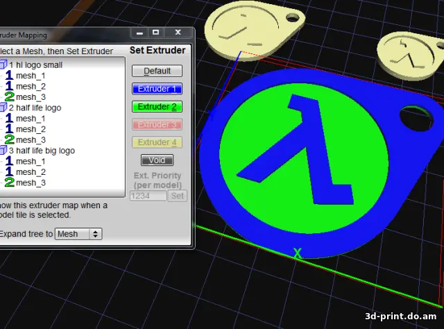Click extruder 1 icon of mesh_2 under half life big logo
Viewport: 444px width, 329px height.
coord(9,171)
